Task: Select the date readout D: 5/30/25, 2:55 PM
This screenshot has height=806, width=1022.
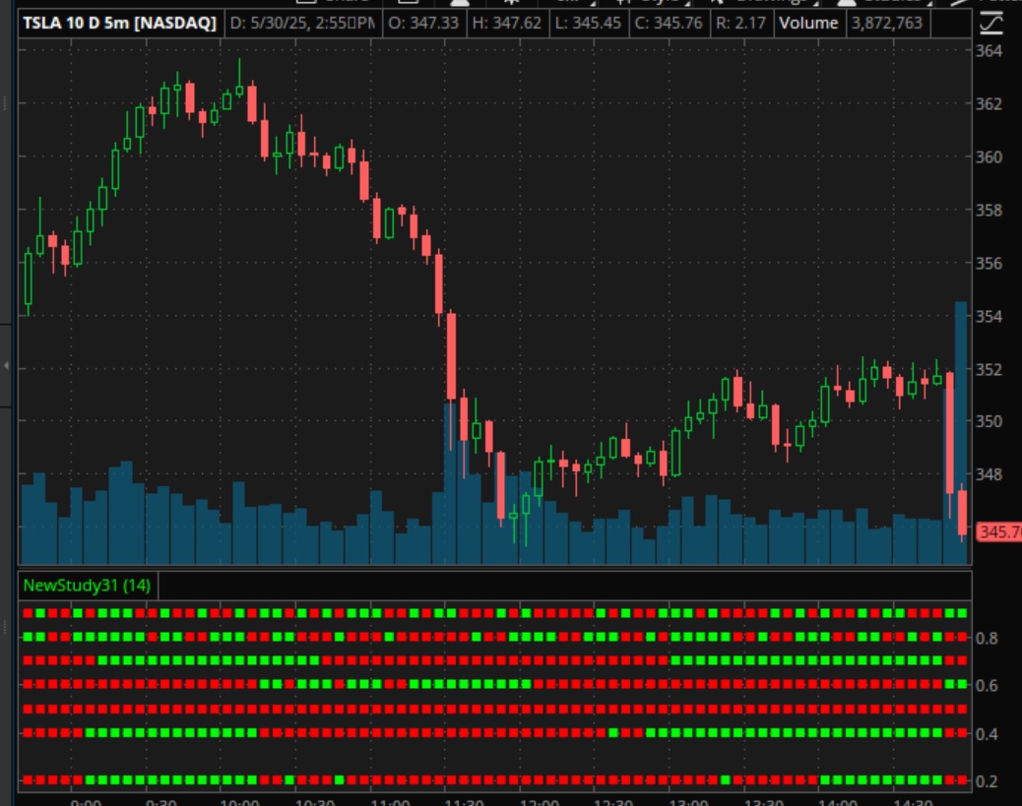Action: pos(302,24)
